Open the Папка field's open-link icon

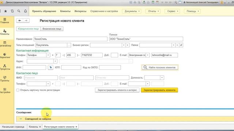[x=181, y=45]
